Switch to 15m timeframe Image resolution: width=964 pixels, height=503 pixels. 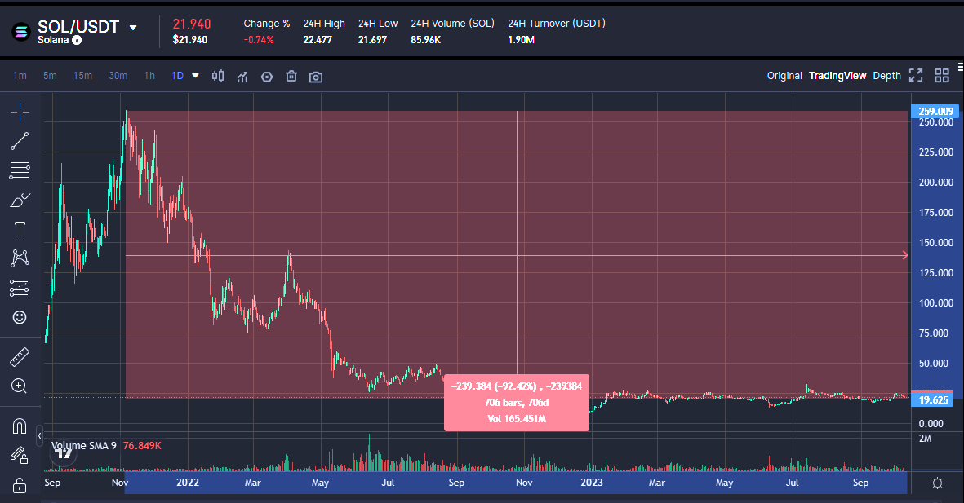(82, 76)
